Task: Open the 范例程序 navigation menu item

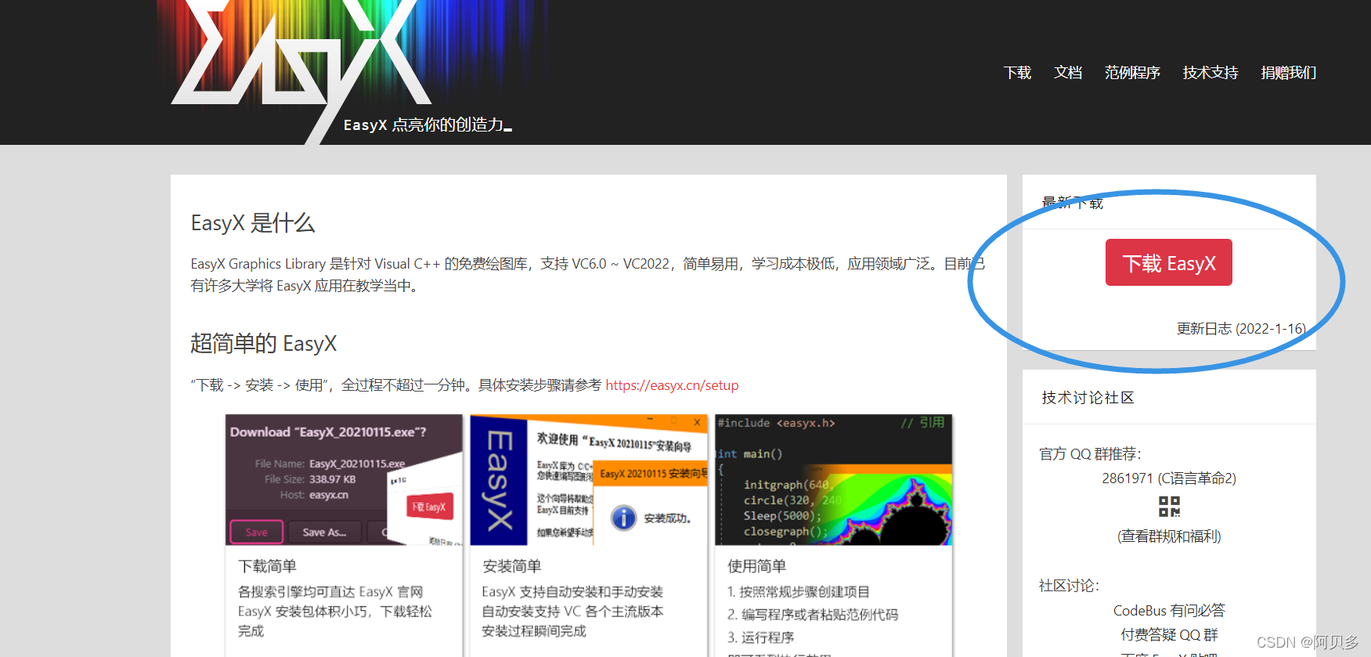Action: pos(1132,73)
